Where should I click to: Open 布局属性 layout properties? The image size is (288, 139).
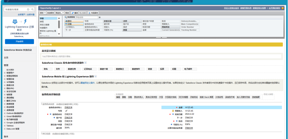[93, 13]
